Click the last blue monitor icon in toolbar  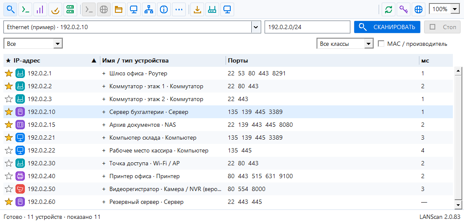[x=227, y=9]
